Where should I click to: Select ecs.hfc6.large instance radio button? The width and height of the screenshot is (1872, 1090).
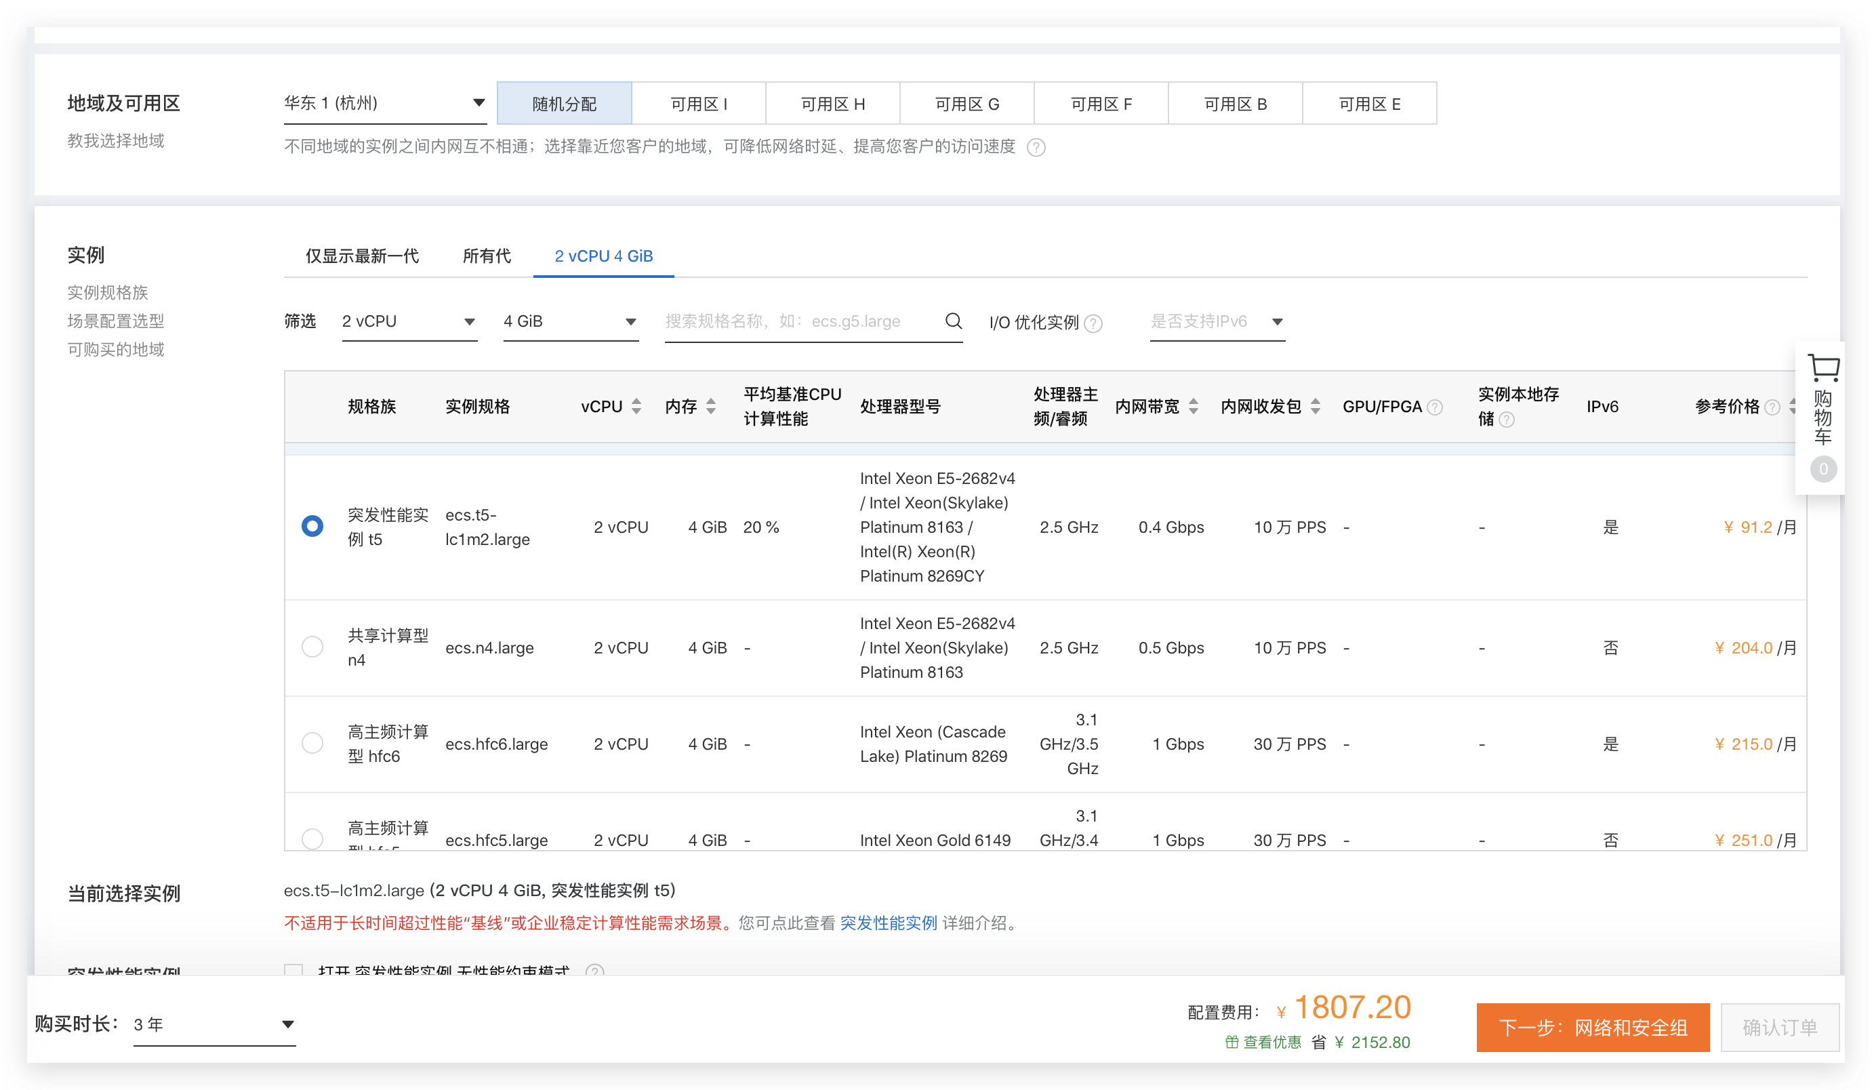click(312, 743)
